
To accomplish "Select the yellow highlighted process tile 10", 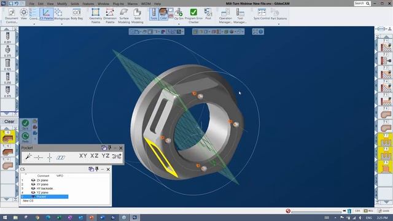I will tap(8, 137).
